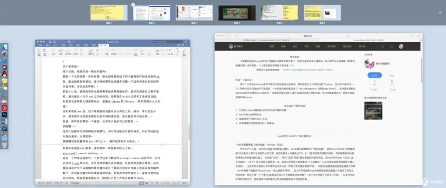The height and width of the screenshot is (188, 446).
Task: Click the blue follow button under author
Action: pos(374,75)
